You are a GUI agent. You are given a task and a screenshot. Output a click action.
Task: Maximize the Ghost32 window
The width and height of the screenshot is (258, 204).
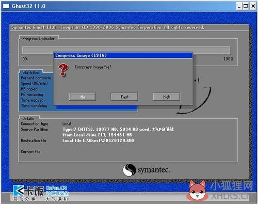(246, 6)
